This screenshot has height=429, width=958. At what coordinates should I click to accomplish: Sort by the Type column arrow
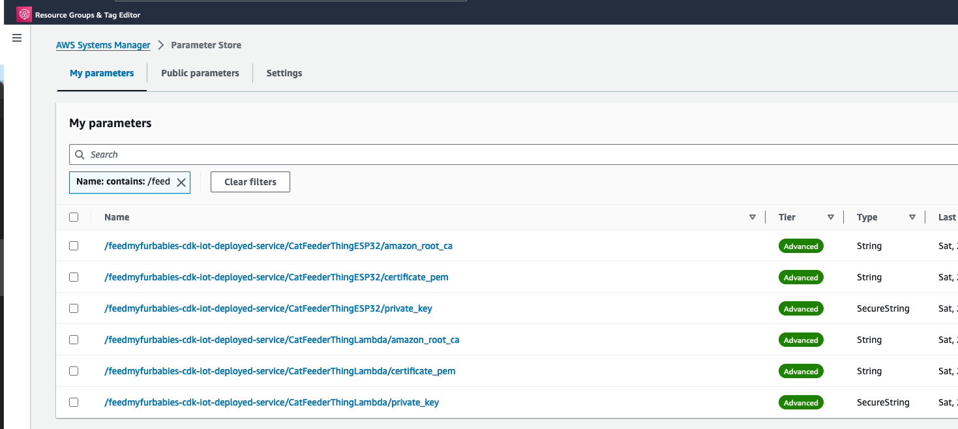pyautogui.click(x=912, y=217)
